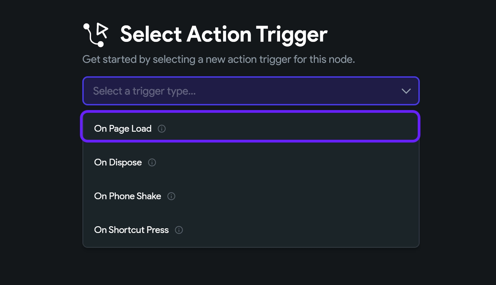Viewport: 496px width, 285px height.
Task: Click the info icon next to On Phone Shake
Action: click(171, 196)
